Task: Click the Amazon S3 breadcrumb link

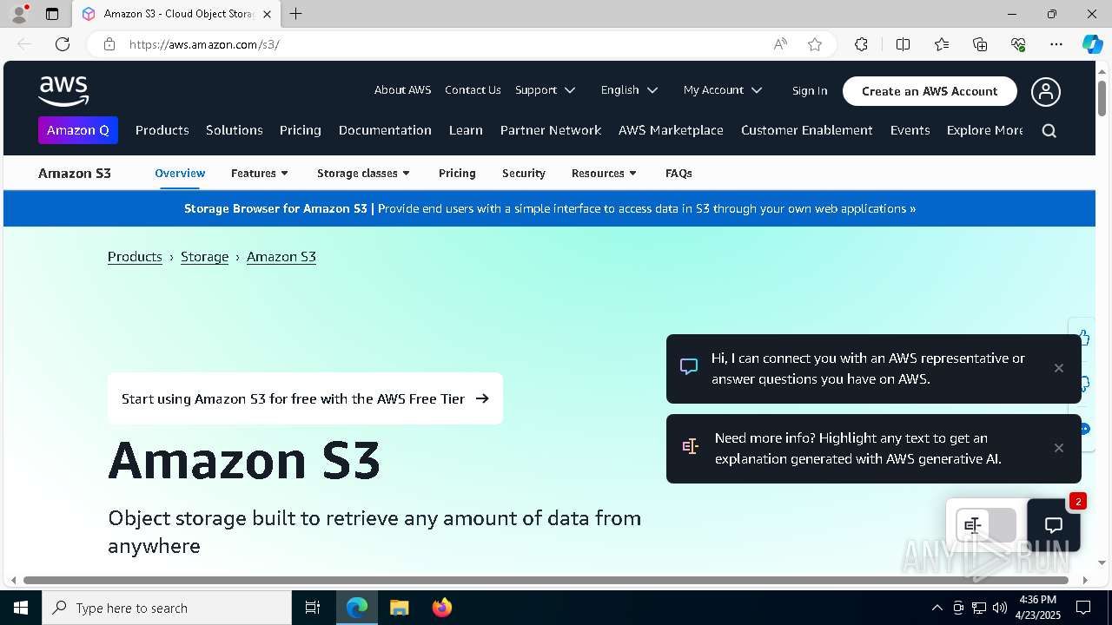Action: coord(281,257)
